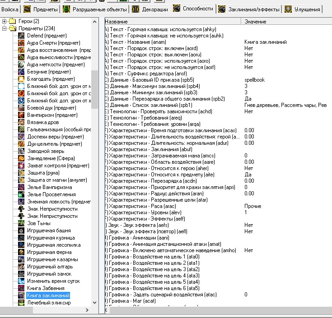This screenshot has width=332, height=318.
Task: Click the Defend (предмет) ability icon
Action: (x=21, y=36)
